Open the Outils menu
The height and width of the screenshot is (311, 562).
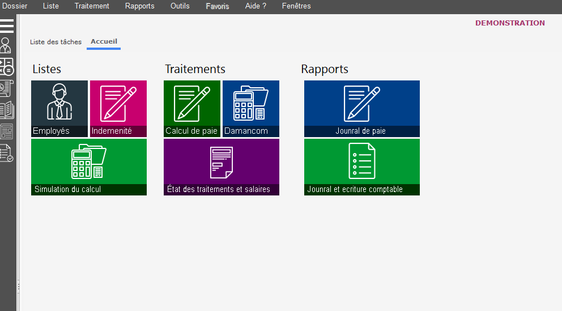180,6
